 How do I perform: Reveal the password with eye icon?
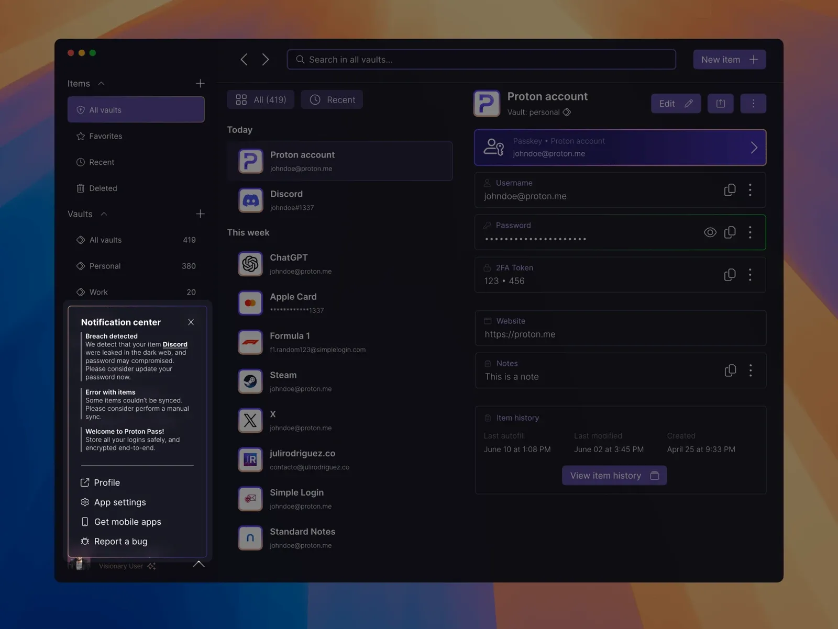click(710, 232)
